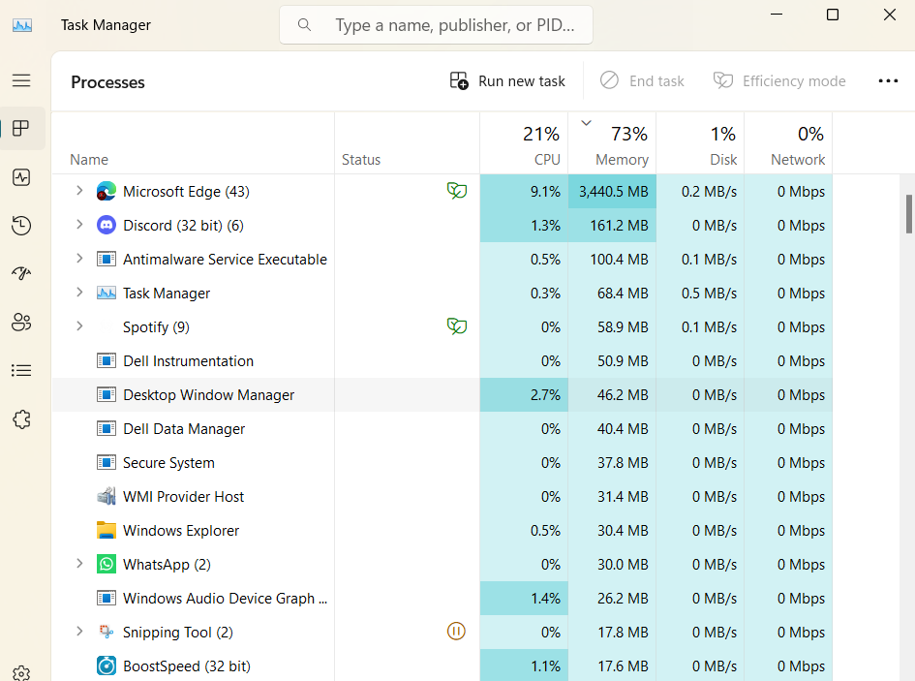Expand the Microsoft Edge process group
Screen dimensions: 915x681
[x=79, y=192]
